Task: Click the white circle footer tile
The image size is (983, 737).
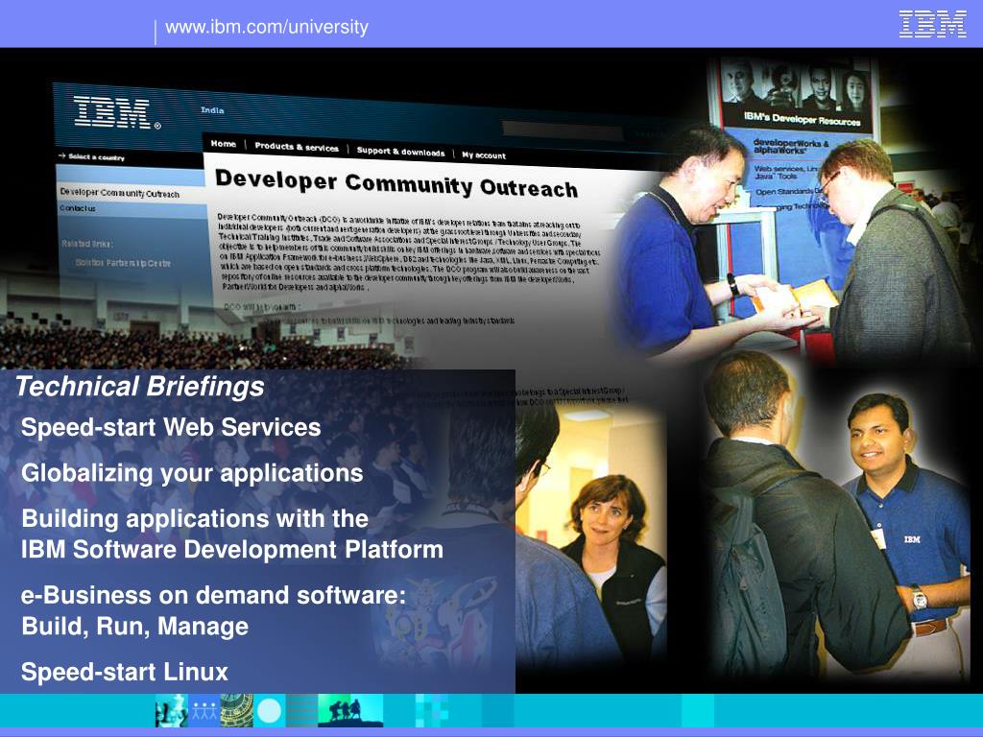Action: [x=270, y=711]
